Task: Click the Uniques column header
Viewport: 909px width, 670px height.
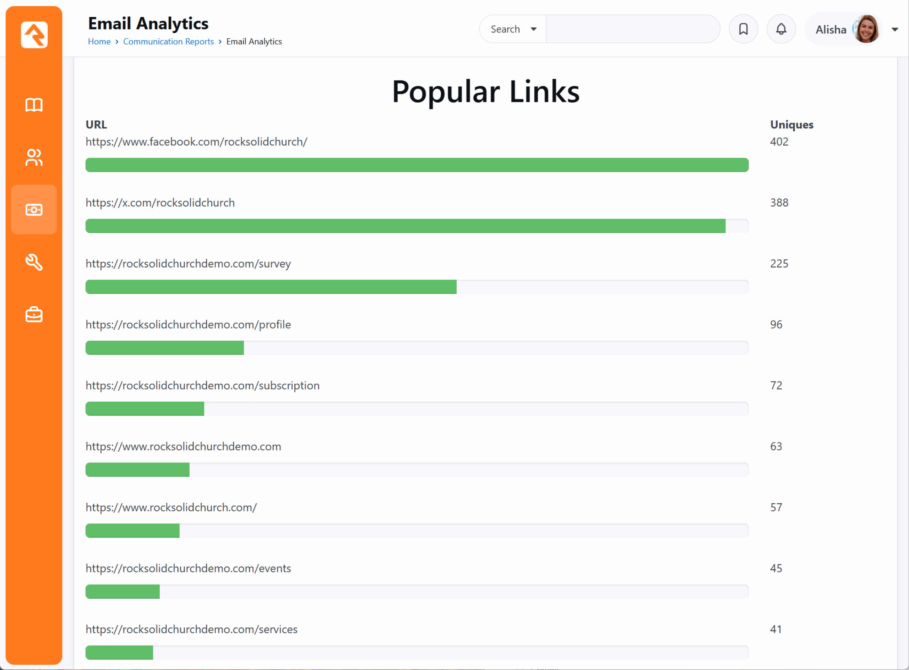Action: click(791, 125)
